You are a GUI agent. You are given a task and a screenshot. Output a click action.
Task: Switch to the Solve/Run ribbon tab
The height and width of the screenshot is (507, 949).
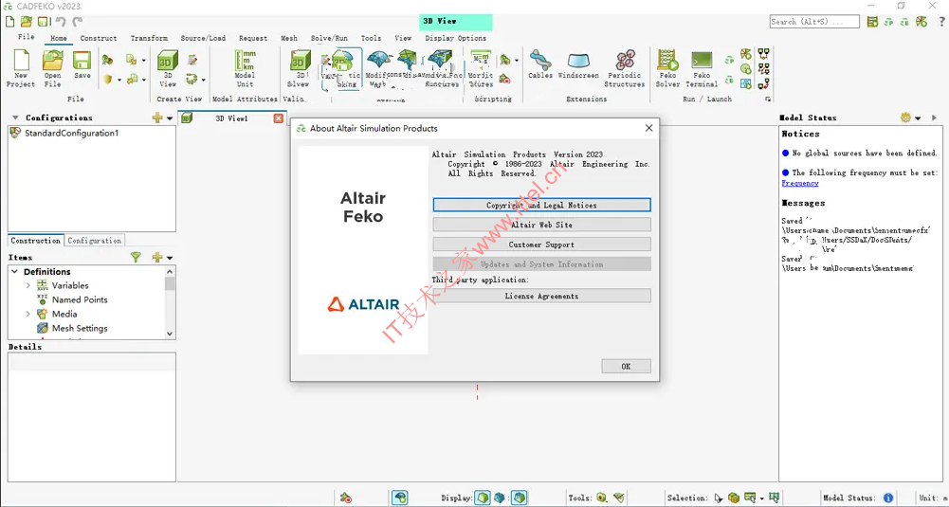tap(329, 38)
